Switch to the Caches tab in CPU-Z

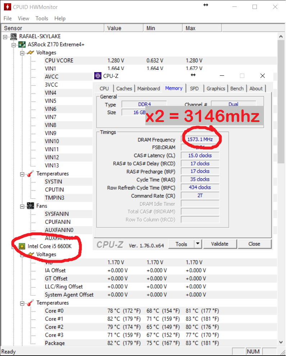(x=124, y=89)
